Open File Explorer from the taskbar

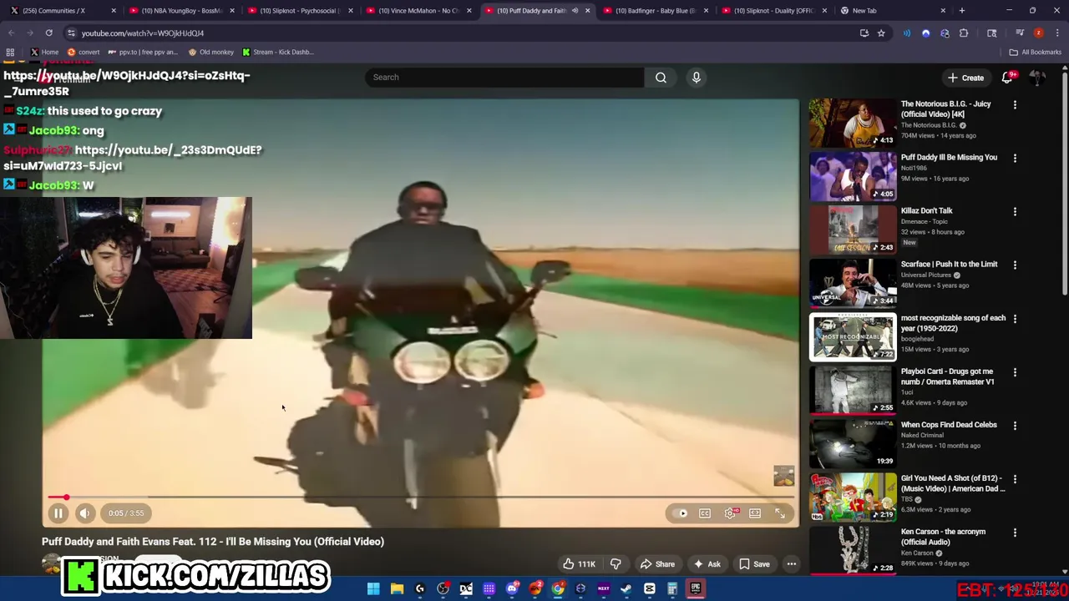[397, 588]
